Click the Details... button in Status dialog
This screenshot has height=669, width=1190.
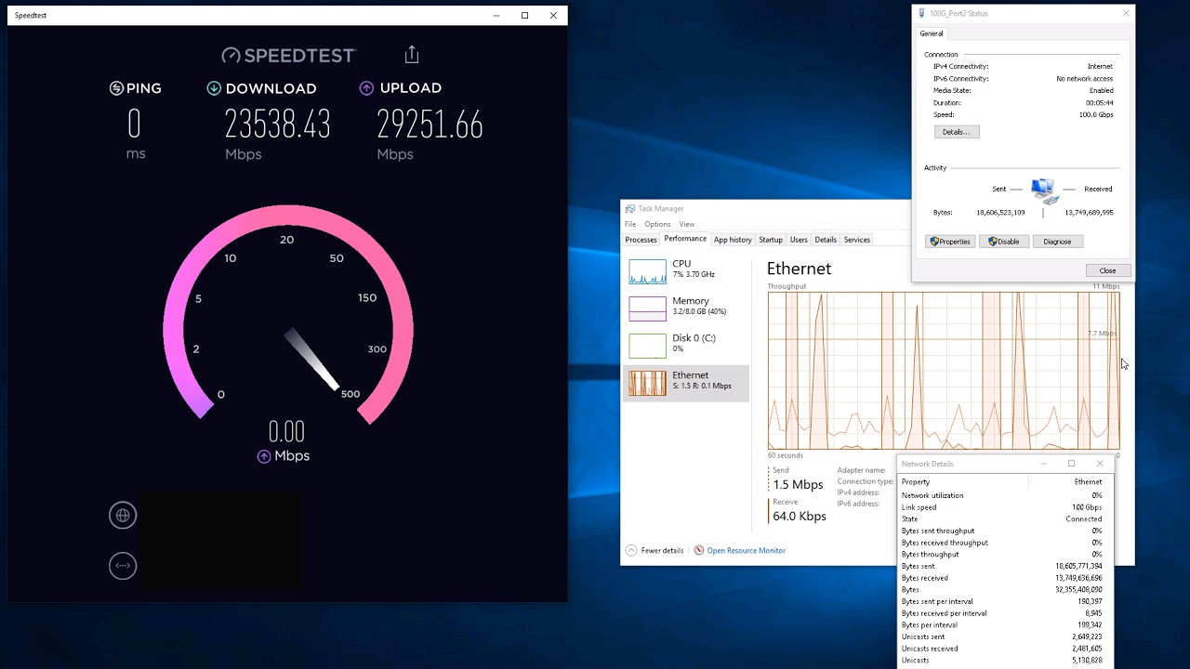956,132
